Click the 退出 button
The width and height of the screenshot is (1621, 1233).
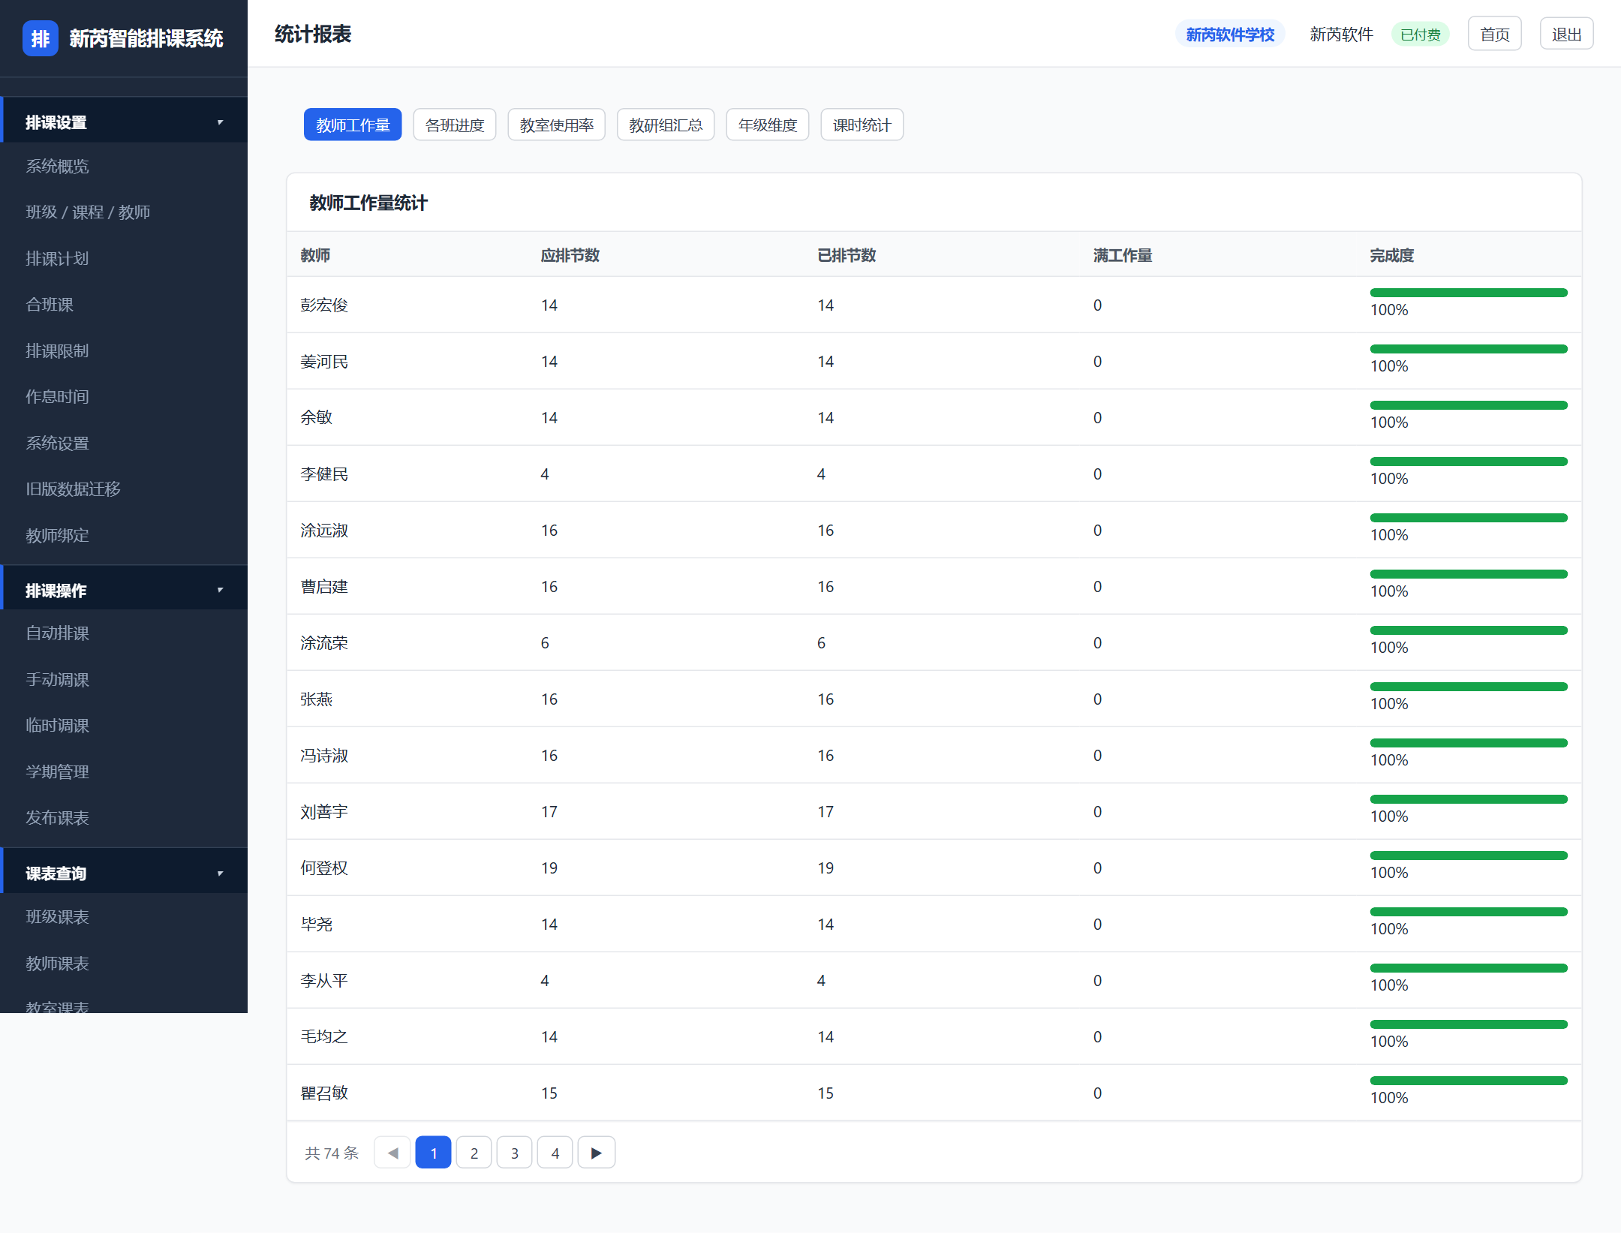coord(1567,34)
